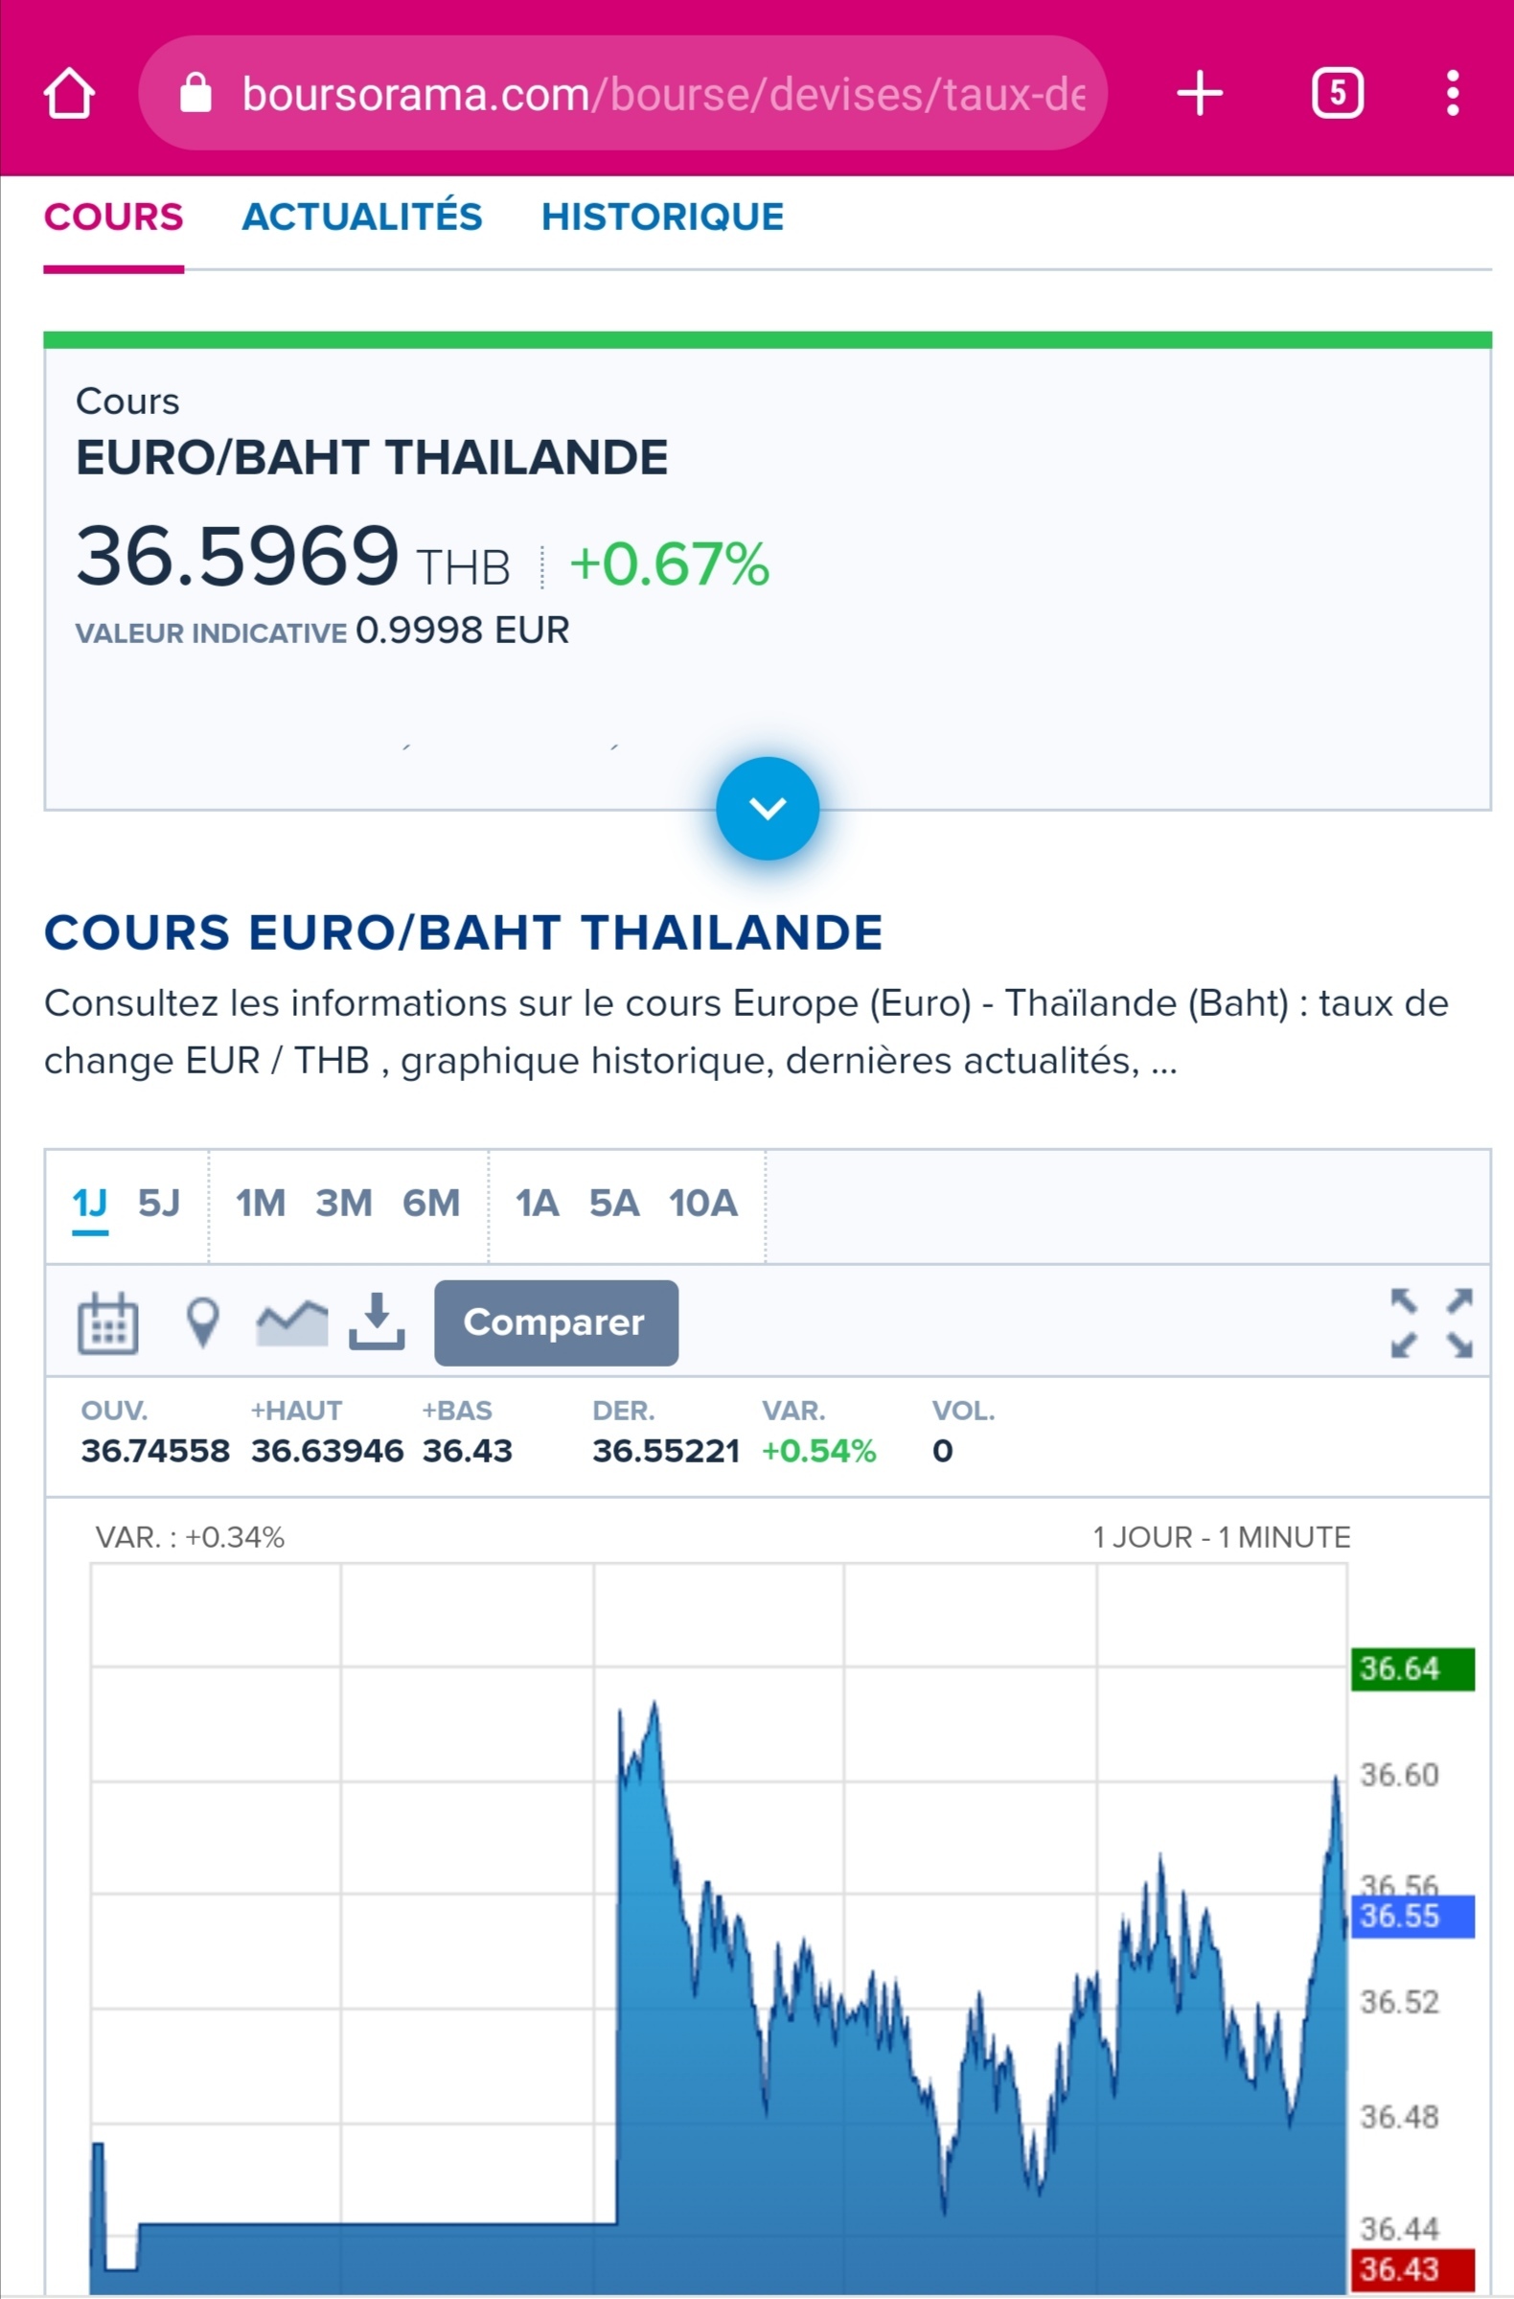The width and height of the screenshot is (1514, 2299).
Task: Open the browser three-dot menu
Action: pos(1451,94)
